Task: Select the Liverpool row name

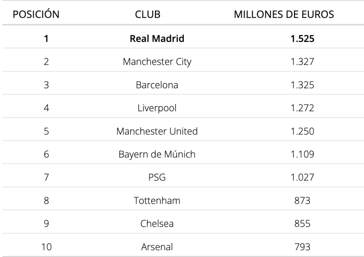Action: 157,108
